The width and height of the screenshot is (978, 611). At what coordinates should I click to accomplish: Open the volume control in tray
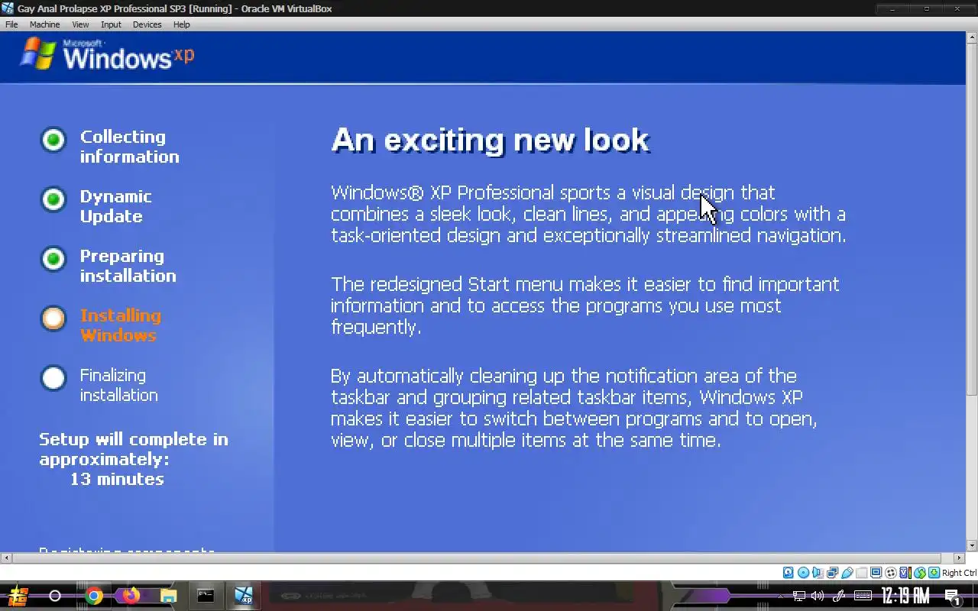tap(818, 596)
